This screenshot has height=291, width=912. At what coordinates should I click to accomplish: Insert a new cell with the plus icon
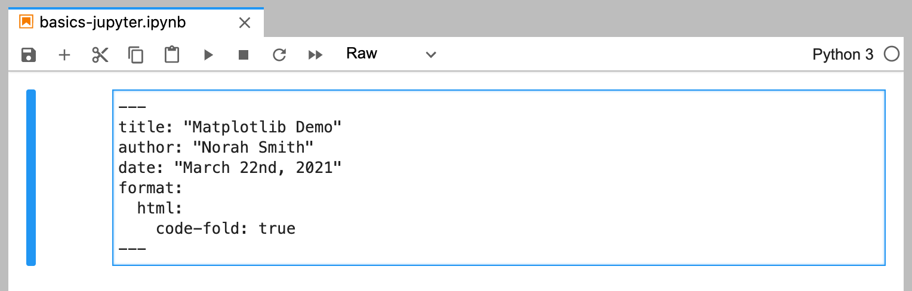pos(64,55)
